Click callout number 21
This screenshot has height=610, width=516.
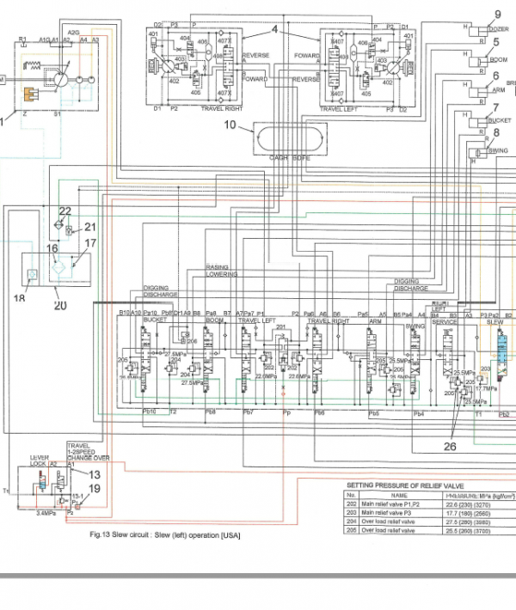coord(90,227)
